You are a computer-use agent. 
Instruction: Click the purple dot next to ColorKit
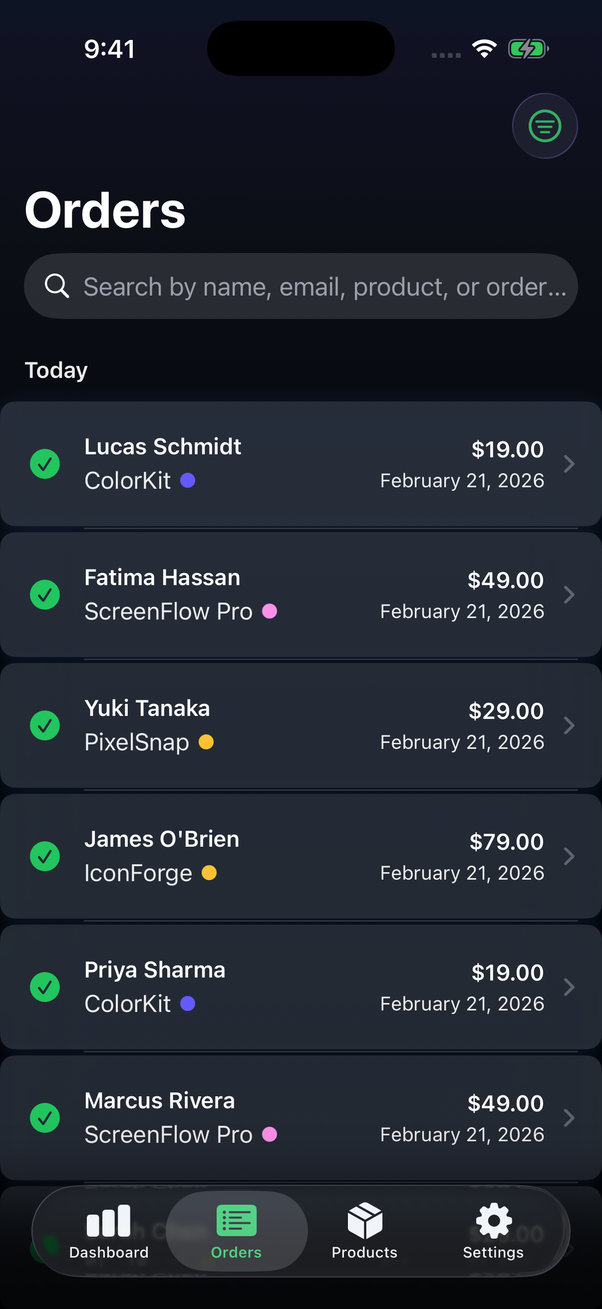(189, 480)
